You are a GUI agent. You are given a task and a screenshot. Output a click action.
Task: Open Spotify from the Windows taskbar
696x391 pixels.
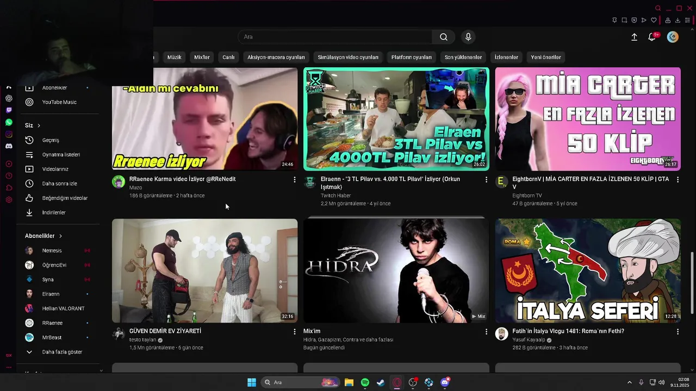tap(365, 382)
